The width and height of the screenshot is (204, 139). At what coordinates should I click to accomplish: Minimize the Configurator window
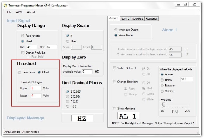point(179,5)
